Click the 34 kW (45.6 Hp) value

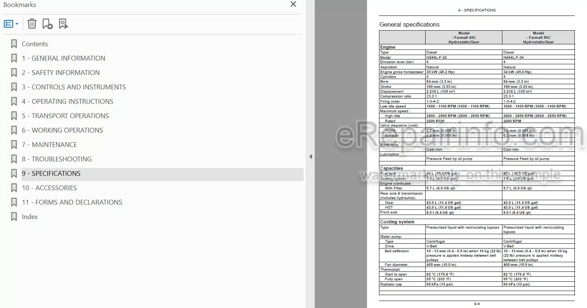coord(517,72)
